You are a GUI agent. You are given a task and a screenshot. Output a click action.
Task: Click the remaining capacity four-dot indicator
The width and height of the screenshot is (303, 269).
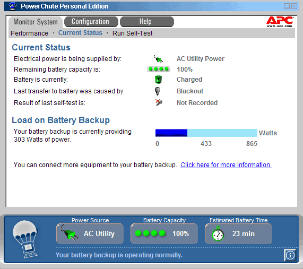[x=159, y=69]
